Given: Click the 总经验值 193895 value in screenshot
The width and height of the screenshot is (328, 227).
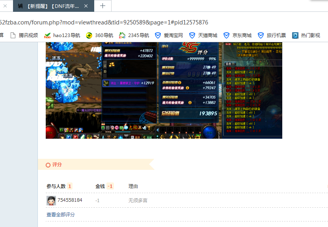Looking at the screenshot, I should coord(208,113).
